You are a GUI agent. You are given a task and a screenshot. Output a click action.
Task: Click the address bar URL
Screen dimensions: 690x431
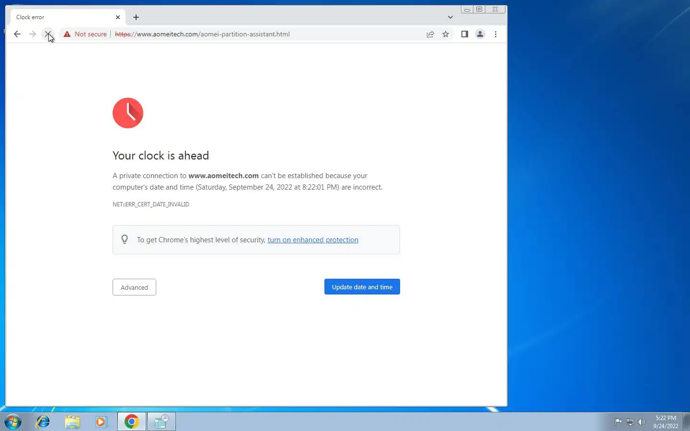point(202,34)
